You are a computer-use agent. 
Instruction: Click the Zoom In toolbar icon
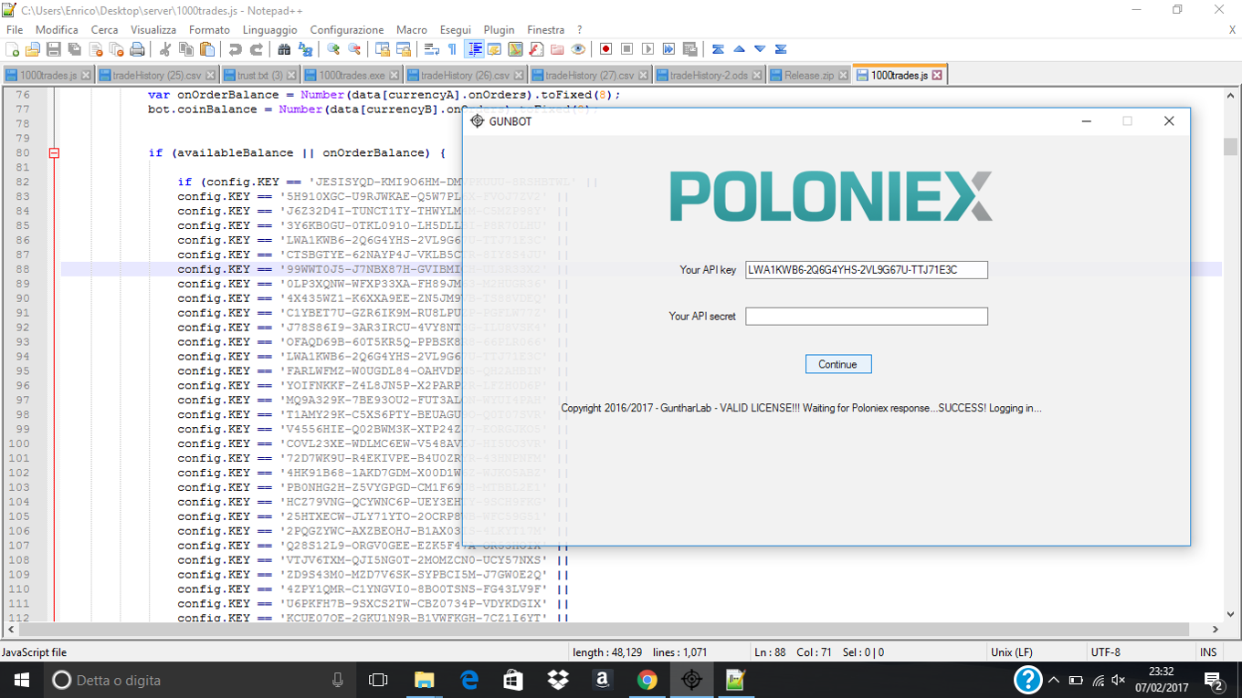tap(333, 49)
